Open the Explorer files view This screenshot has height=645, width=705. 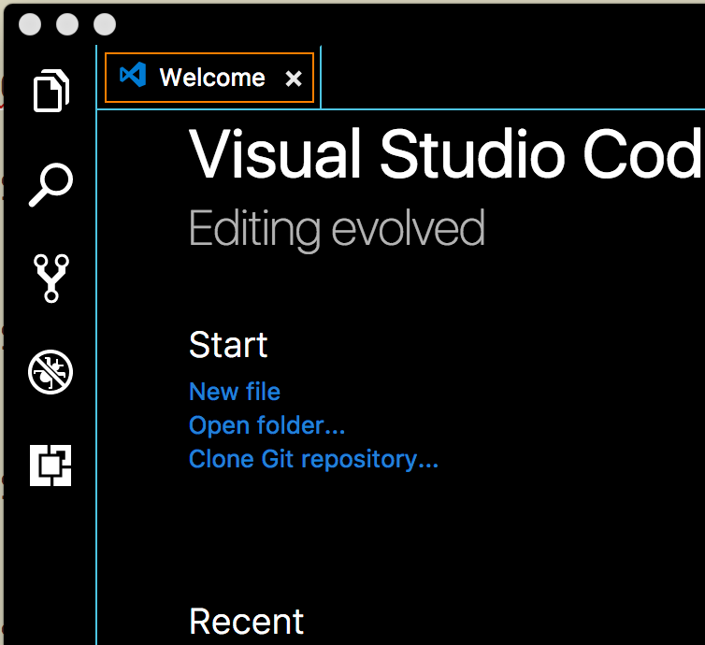click(50, 91)
